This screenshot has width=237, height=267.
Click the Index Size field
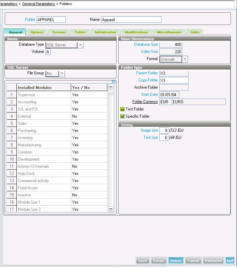(x=171, y=52)
